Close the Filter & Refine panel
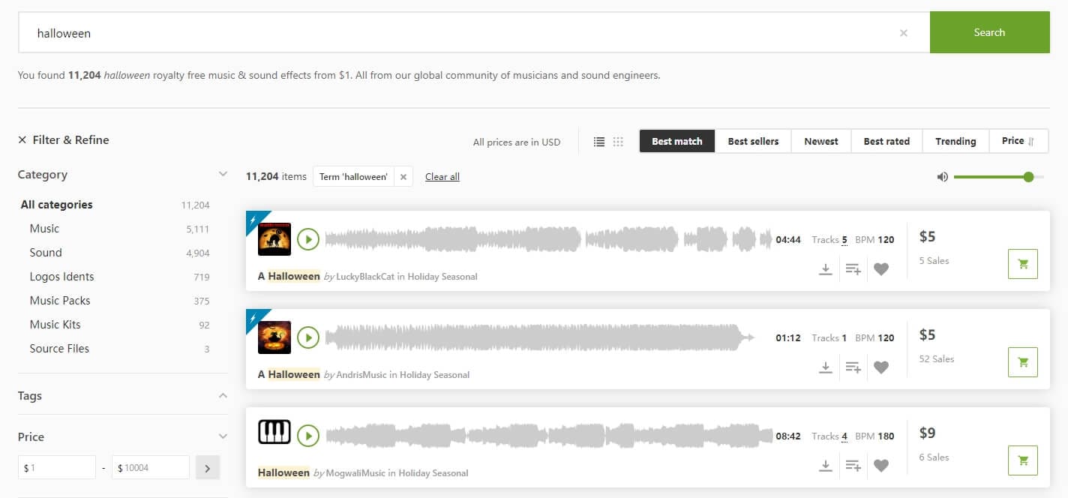 22,140
